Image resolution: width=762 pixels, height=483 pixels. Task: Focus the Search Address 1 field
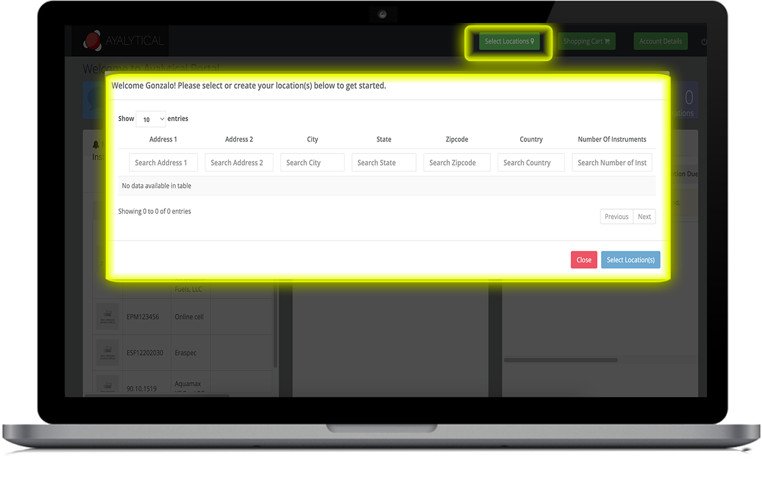pos(163,163)
